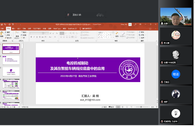
Task: Toggle Underline formatting button
Action: pos(37,37)
